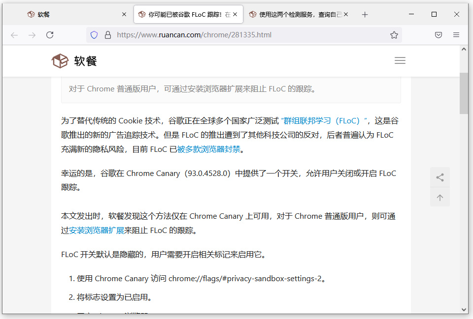Screen dimensions: 473x319
Task: Open the tracking protection shield icon
Action: click(94, 35)
